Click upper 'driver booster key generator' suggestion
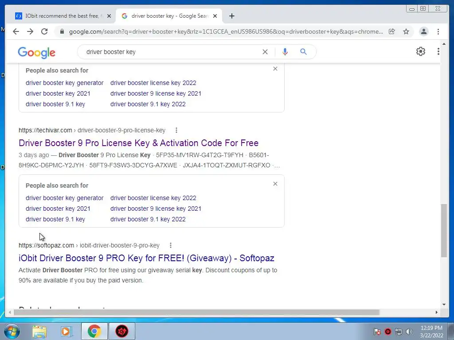Viewport: 454px width, 340px height. [x=64, y=83]
